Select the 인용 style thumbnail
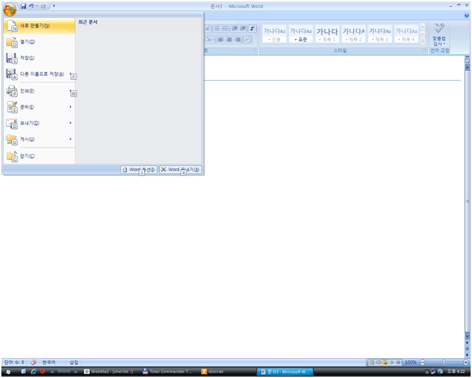Screen dimensions: 472x378 point(274,34)
